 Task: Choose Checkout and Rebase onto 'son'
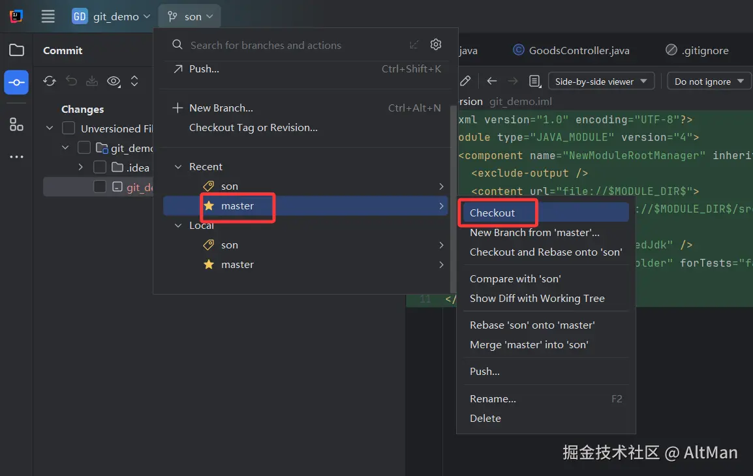[x=546, y=252]
